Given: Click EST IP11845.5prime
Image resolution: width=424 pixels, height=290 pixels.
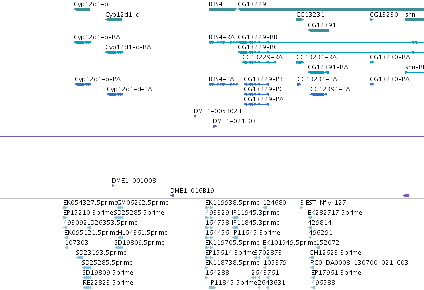Looking at the screenshot, I should click(x=213, y=288).
